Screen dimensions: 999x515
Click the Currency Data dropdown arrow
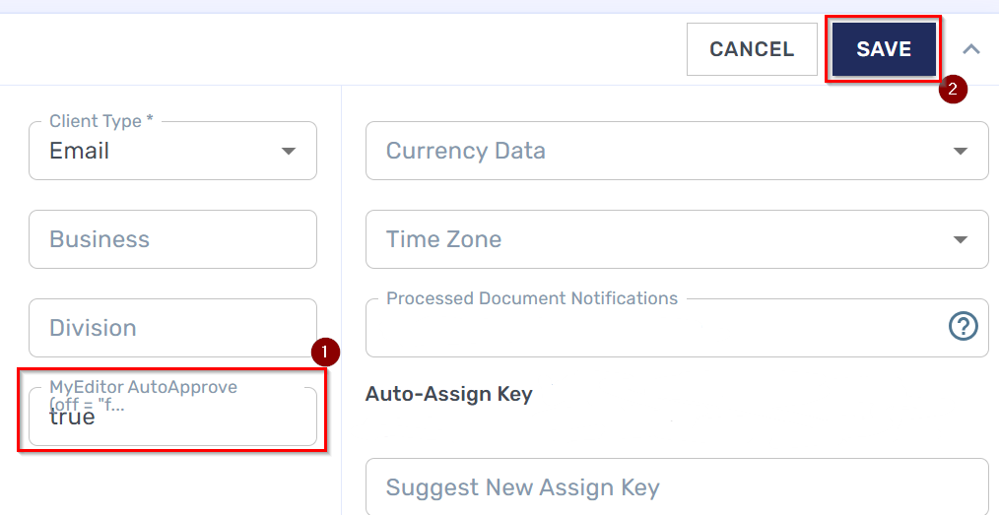click(961, 152)
